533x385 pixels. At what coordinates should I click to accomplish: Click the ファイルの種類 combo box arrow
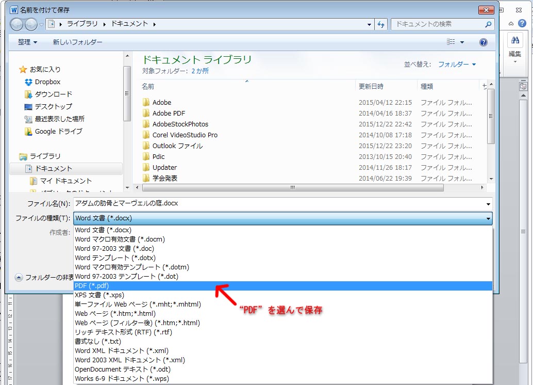tap(488, 218)
